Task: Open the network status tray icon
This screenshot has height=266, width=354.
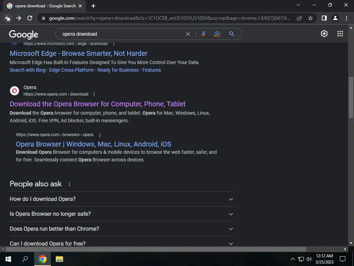Action: pos(301,259)
